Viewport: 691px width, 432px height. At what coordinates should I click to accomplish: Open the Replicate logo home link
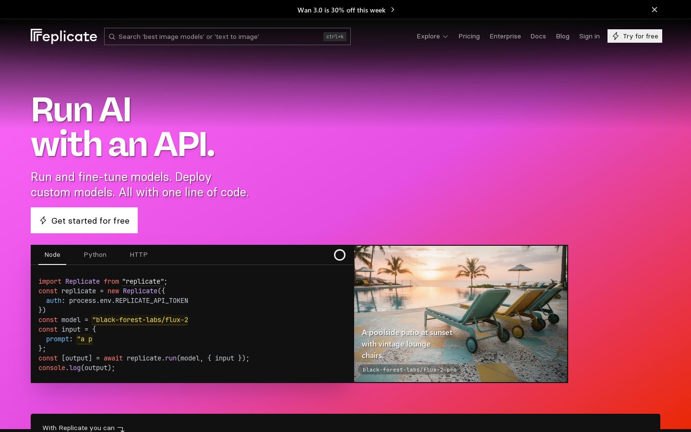(x=64, y=36)
